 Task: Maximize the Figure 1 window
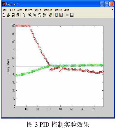(x=107, y=4)
